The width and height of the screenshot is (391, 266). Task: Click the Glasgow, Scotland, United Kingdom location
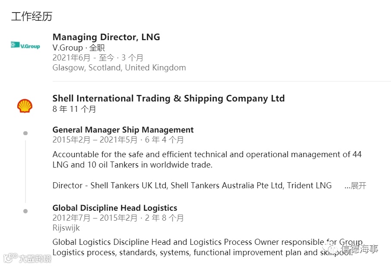tap(119, 68)
